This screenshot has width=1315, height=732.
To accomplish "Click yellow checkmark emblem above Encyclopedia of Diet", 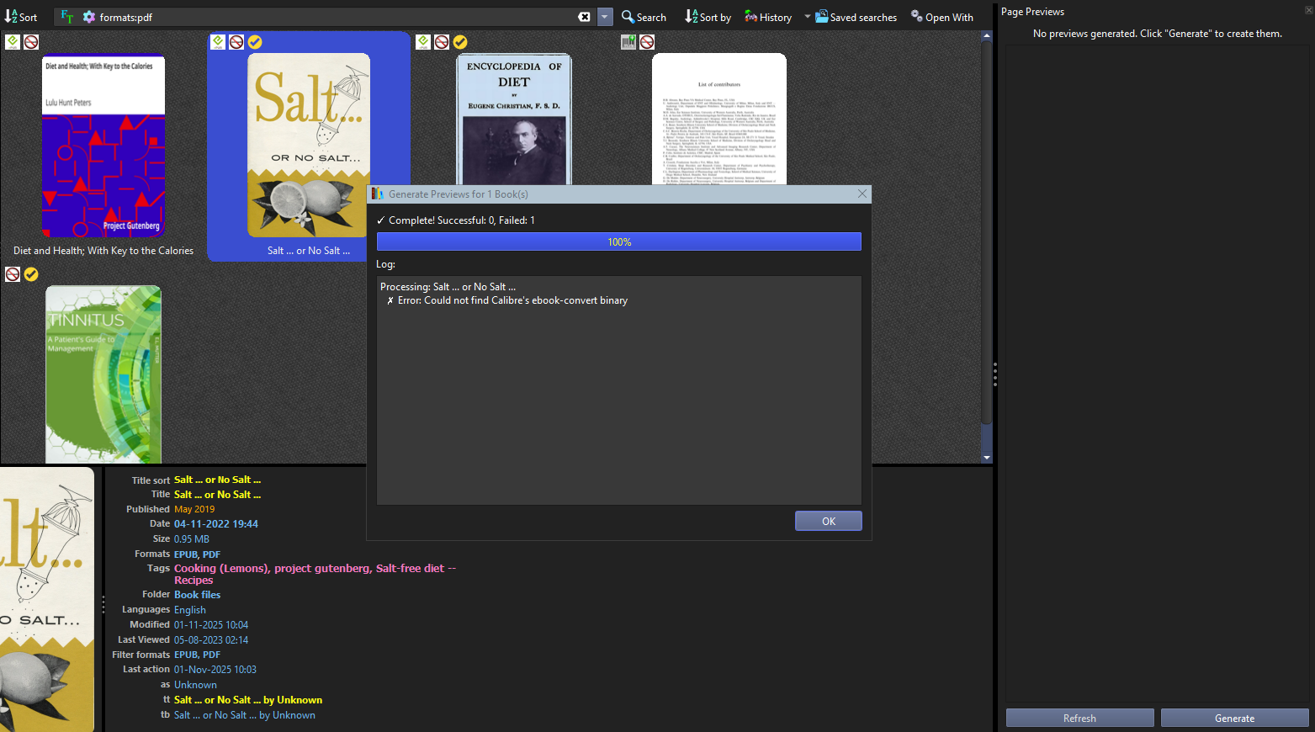I will [x=460, y=42].
